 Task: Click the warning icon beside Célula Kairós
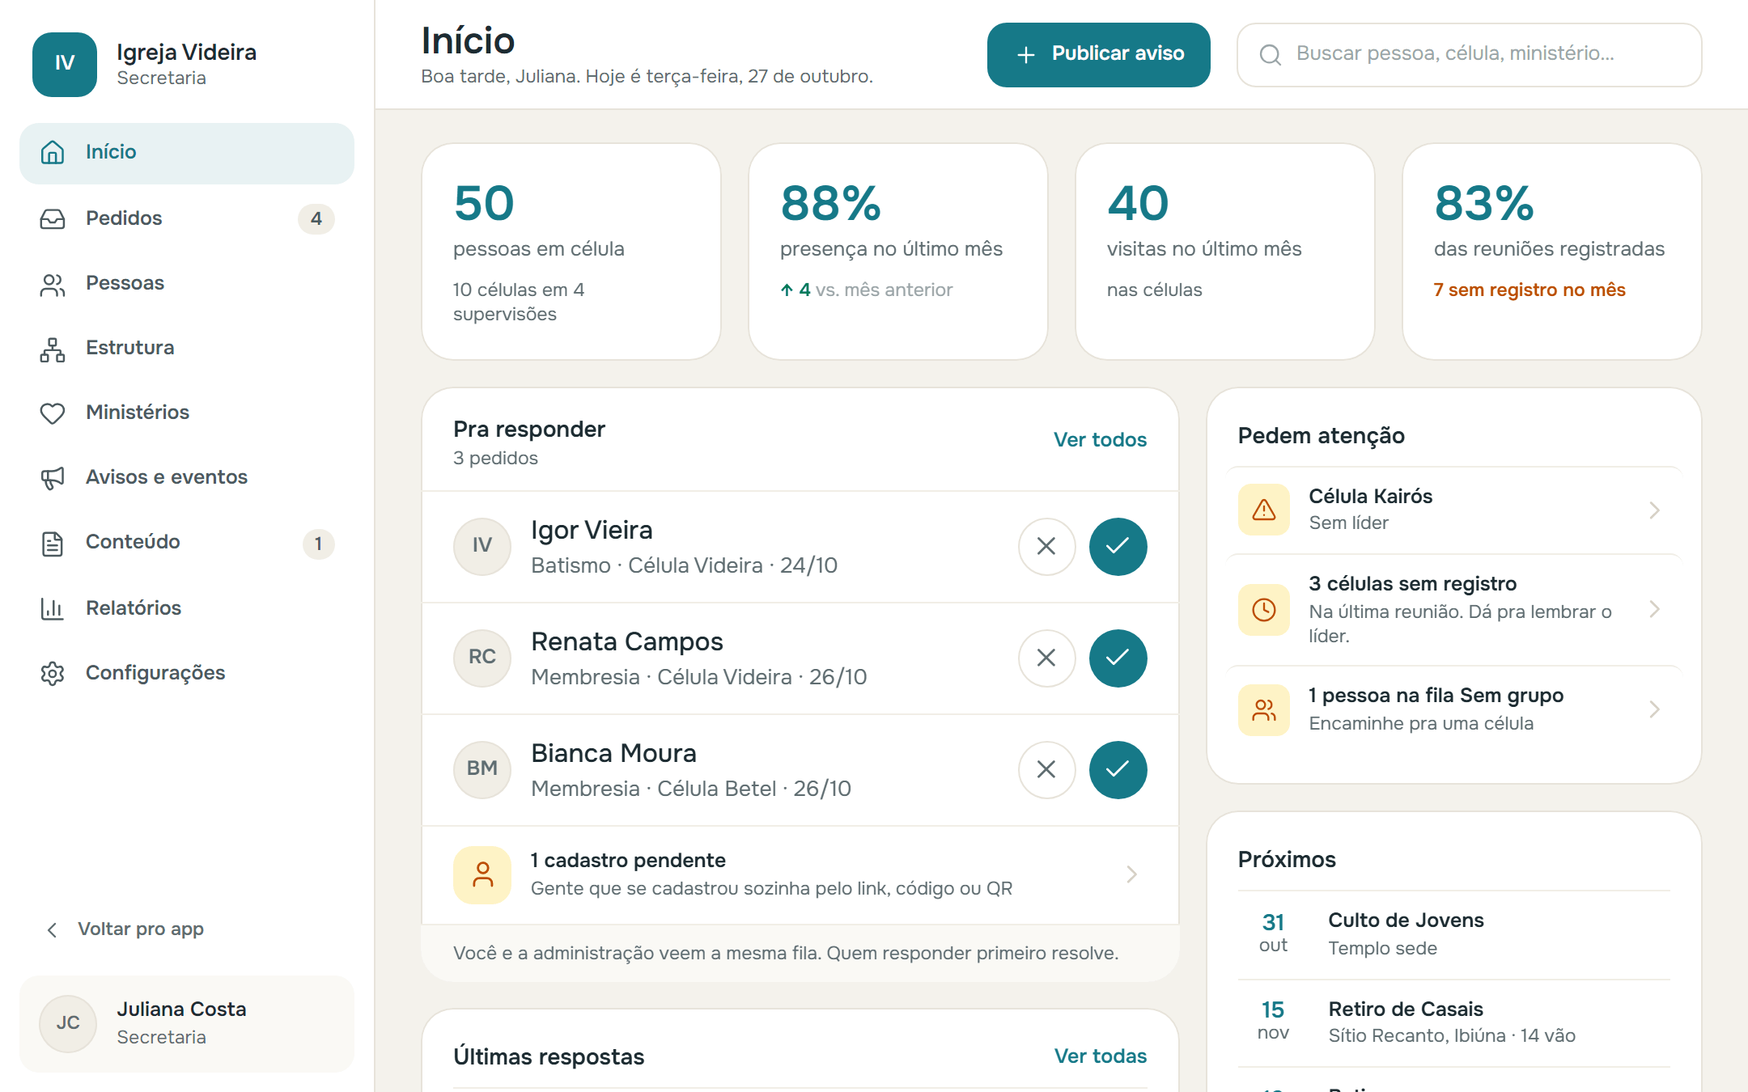point(1264,510)
